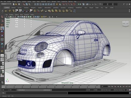131x98 pixels.
Task: Click the animation range slider bar
Action: [x=34, y=90]
